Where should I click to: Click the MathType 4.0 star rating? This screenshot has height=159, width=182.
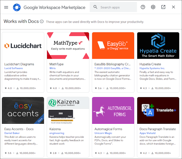pos(53,88)
